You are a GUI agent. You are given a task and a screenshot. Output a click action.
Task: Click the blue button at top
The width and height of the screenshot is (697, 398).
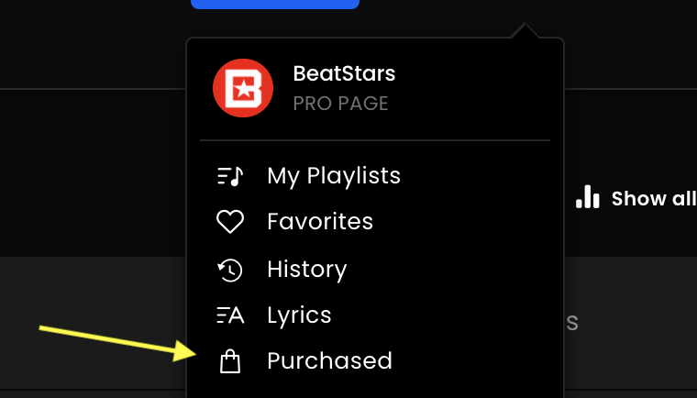275,5
